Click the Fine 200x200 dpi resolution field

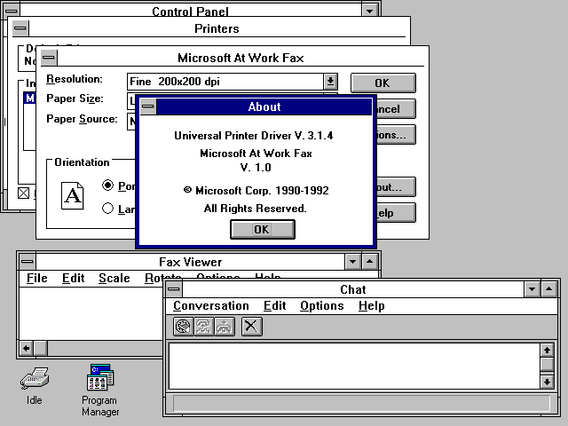point(225,82)
